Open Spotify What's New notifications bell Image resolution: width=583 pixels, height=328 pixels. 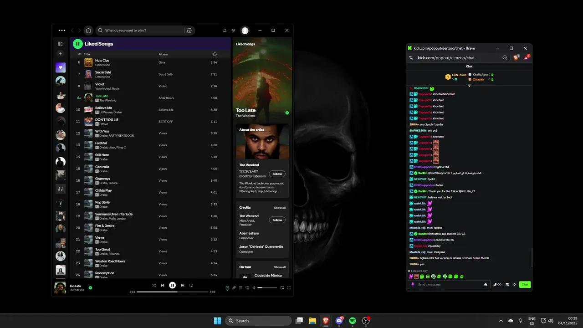(x=225, y=31)
